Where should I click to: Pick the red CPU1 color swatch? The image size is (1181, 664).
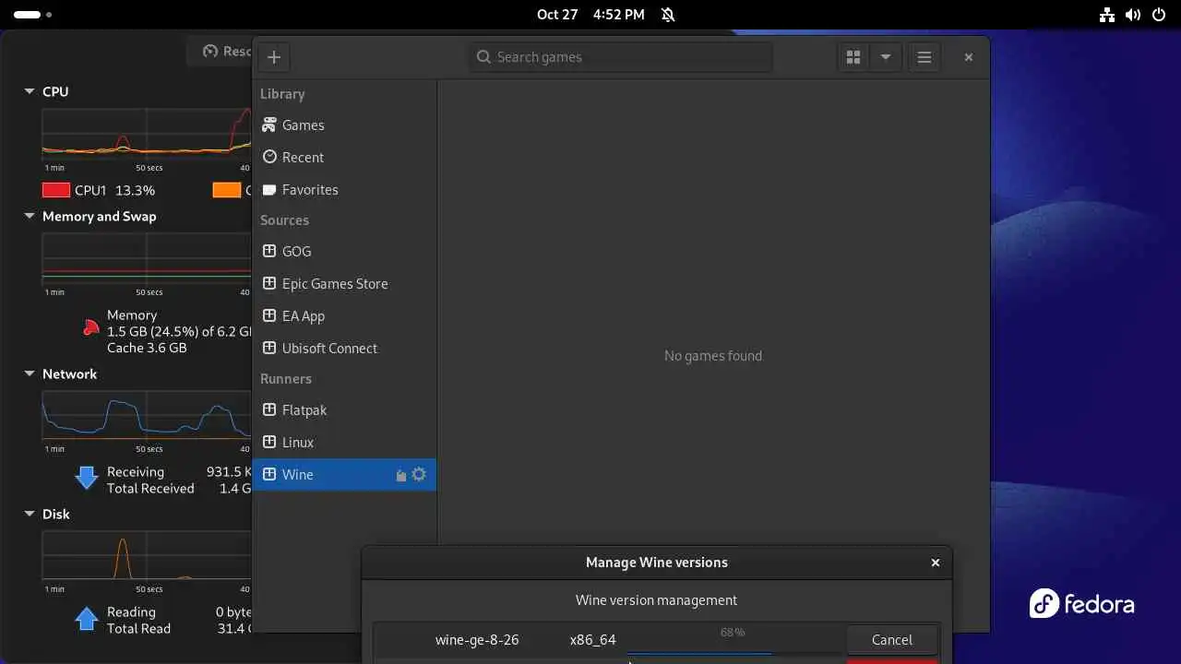[x=56, y=190]
